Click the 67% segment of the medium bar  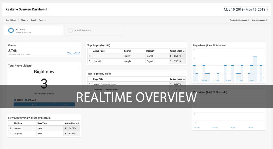[x=34, y=104]
